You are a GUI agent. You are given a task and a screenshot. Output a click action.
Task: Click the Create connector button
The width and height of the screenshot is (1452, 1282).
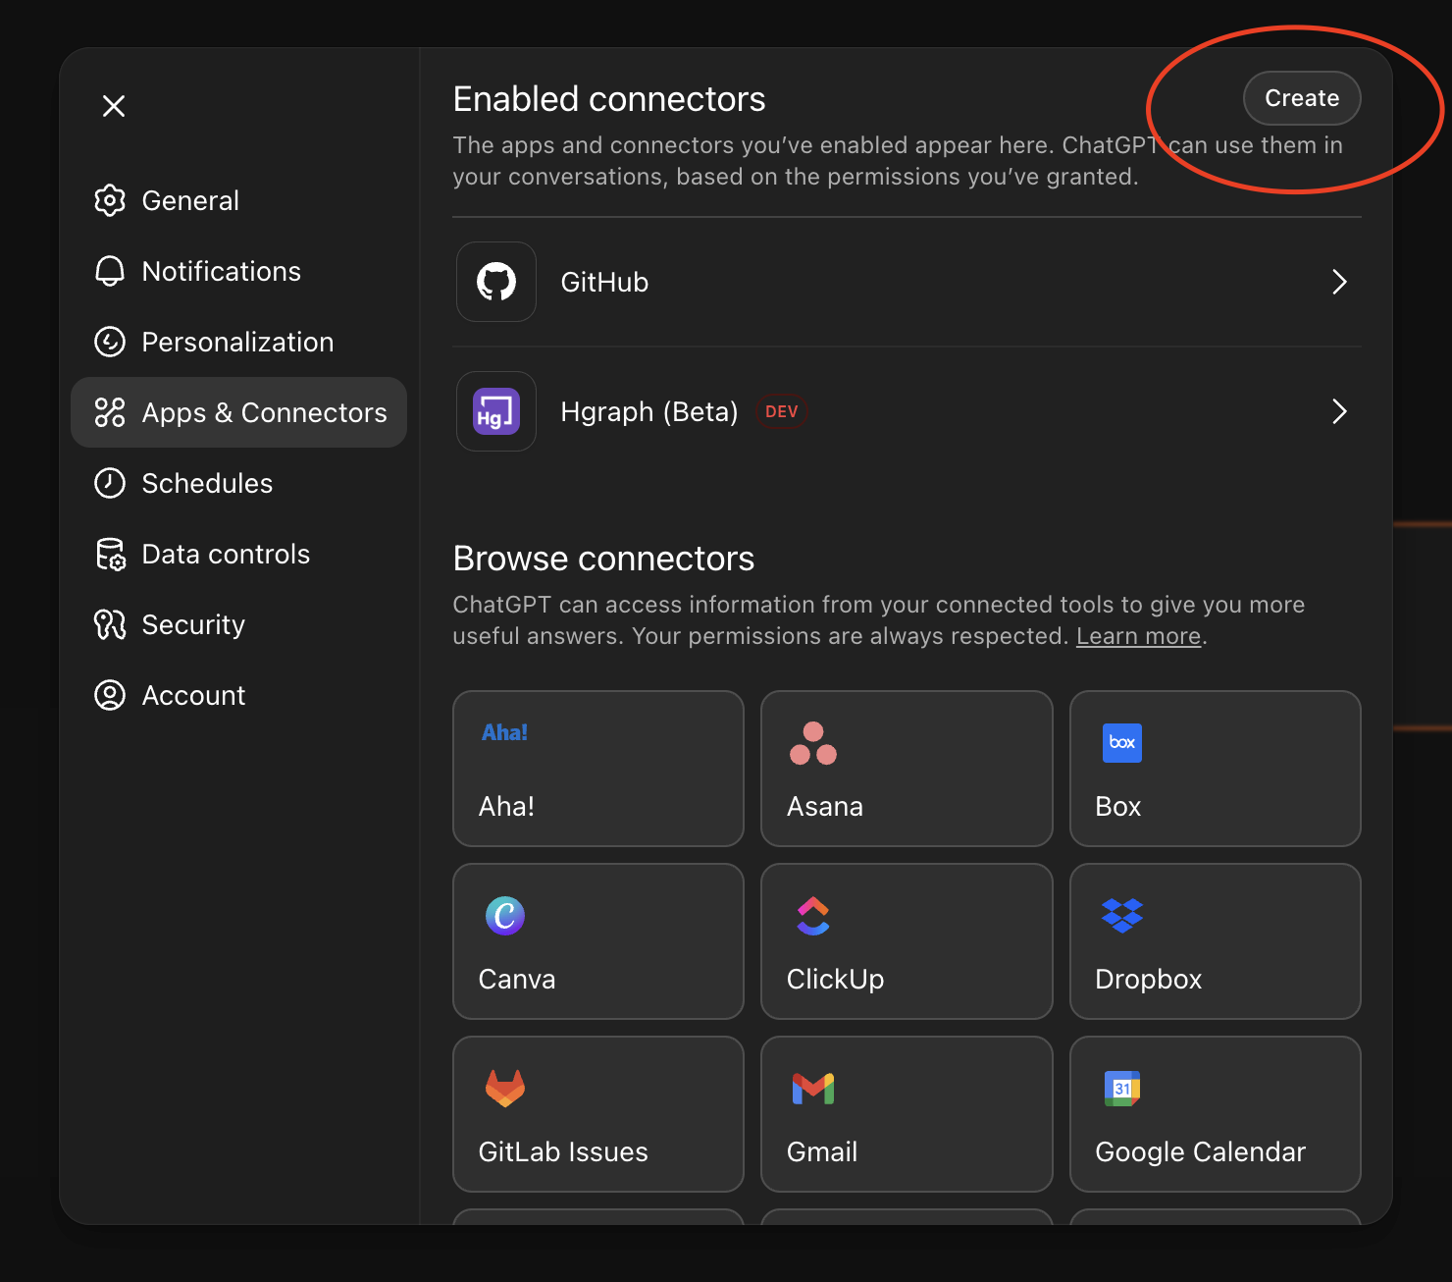pyautogui.click(x=1301, y=98)
